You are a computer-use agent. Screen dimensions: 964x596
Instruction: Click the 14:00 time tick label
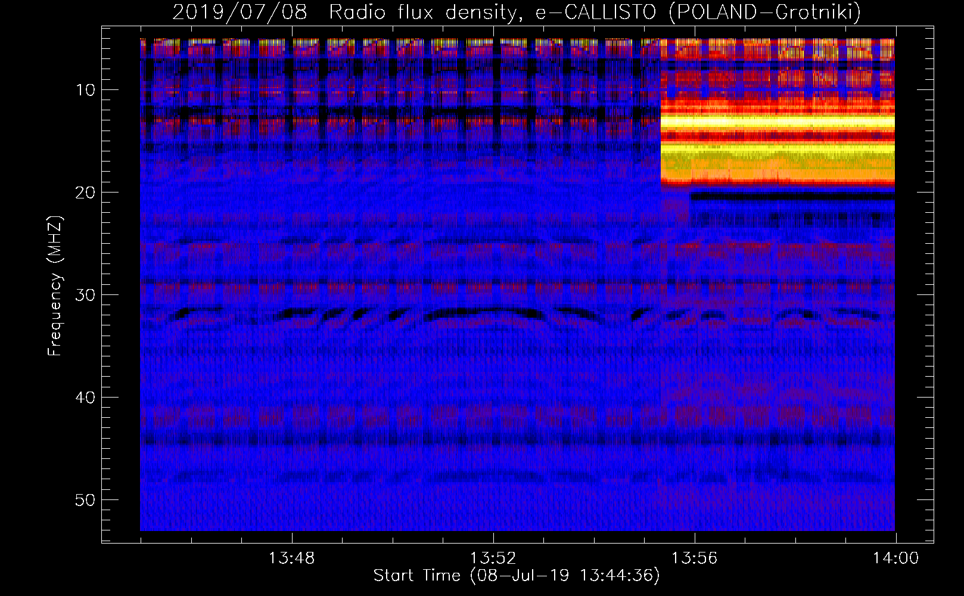click(895, 558)
